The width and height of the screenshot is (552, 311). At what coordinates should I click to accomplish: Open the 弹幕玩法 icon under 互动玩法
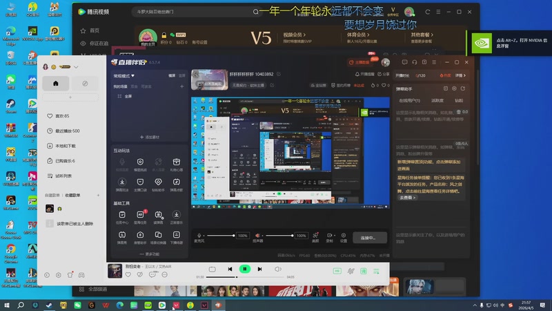tap(122, 184)
